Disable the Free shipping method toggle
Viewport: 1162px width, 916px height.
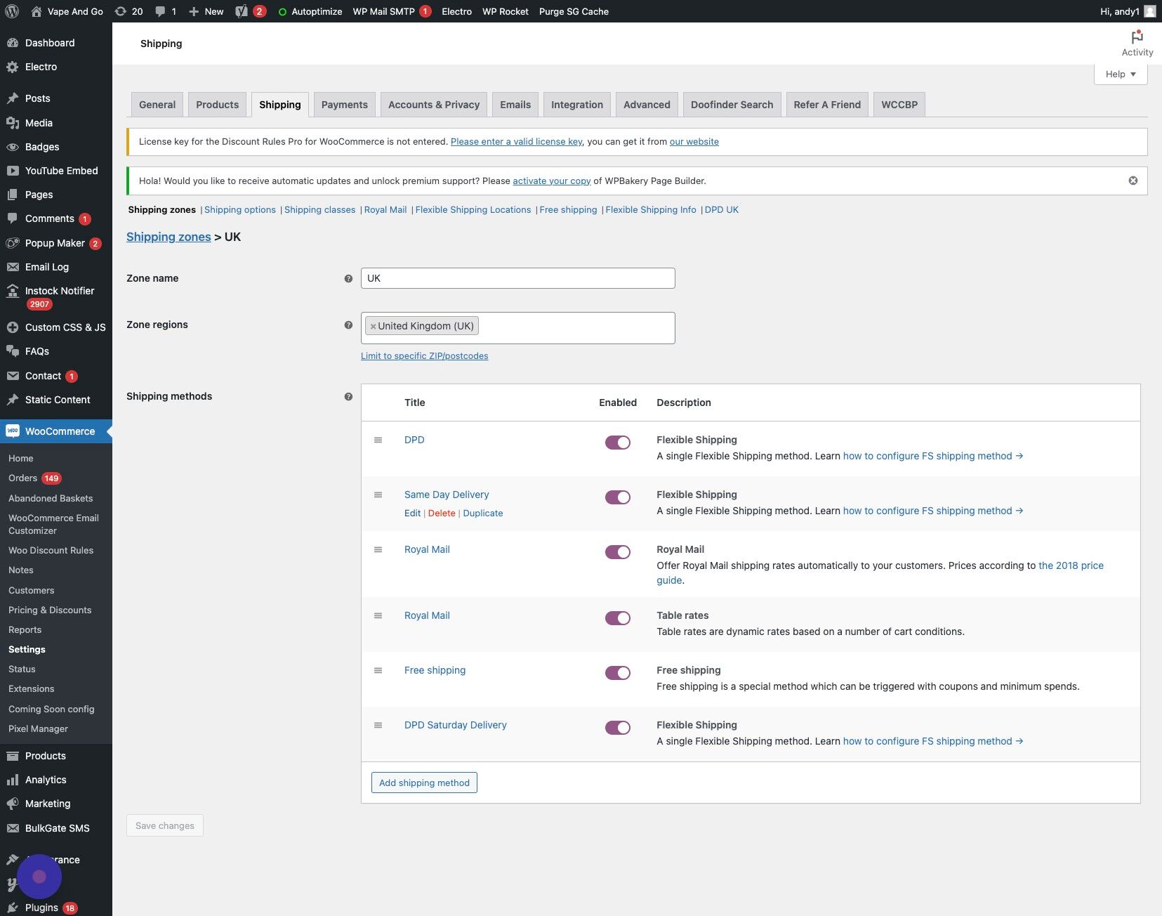(618, 673)
